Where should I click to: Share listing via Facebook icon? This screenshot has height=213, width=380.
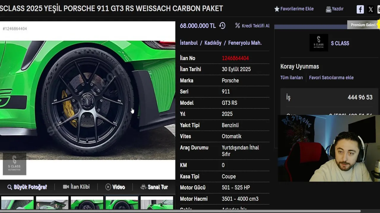pos(360,9)
